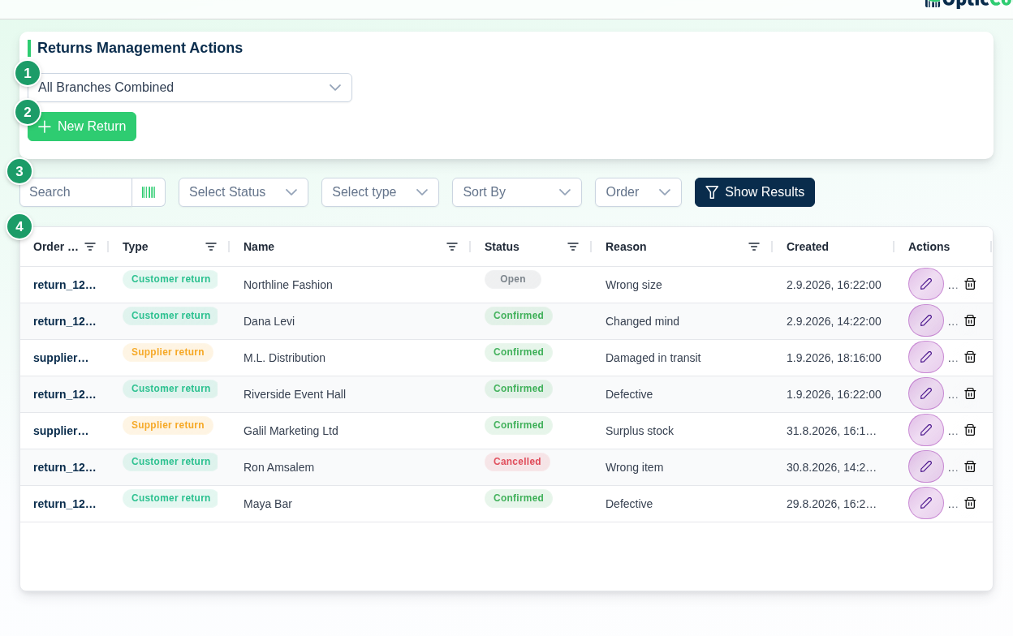This screenshot has height=636, width=1013.
Task: Click the New Return button
Action: 82,127
